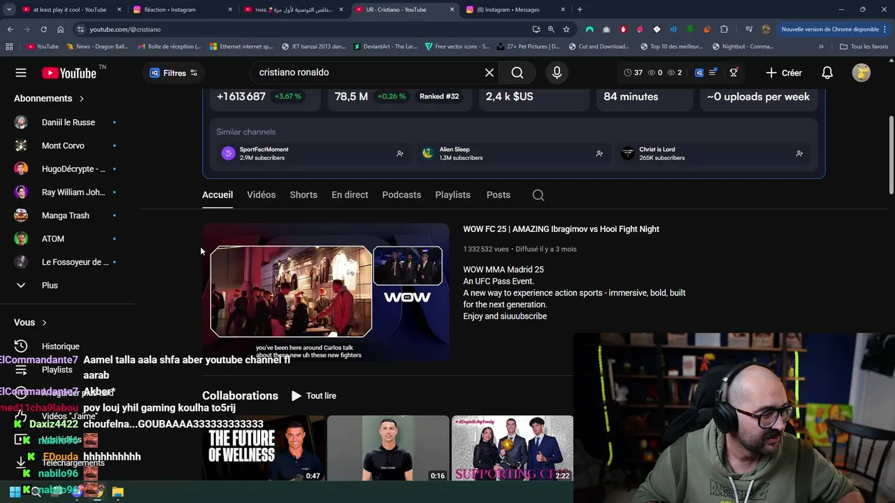The height and width of the screenshot is (503, 895).
Task: Switch to the Podcasts tab
Action: (401, 195)
